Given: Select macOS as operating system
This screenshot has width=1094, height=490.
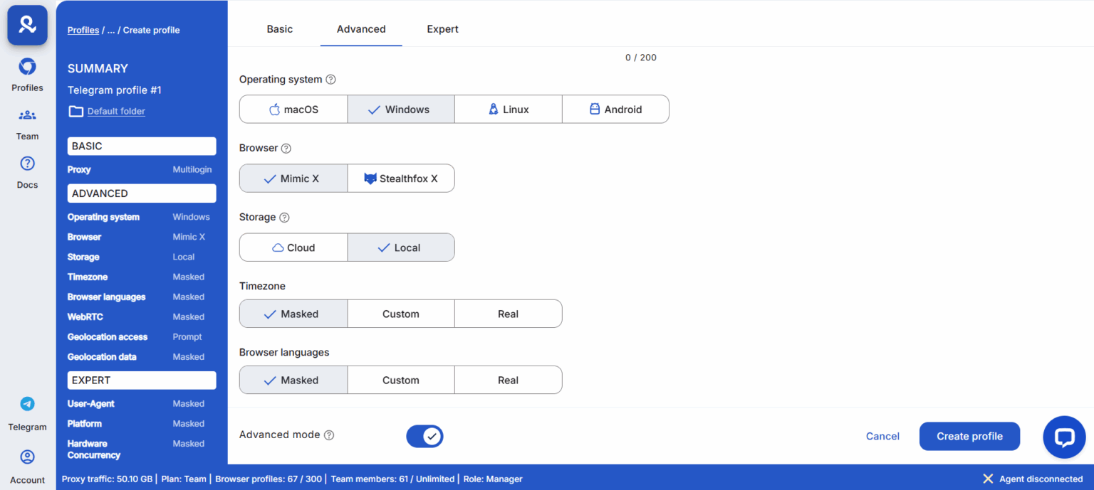Looking at the screenshot, I should point(293,110).
